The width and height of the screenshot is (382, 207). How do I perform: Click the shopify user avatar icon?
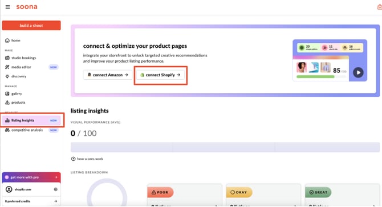(x=9, y=189)
